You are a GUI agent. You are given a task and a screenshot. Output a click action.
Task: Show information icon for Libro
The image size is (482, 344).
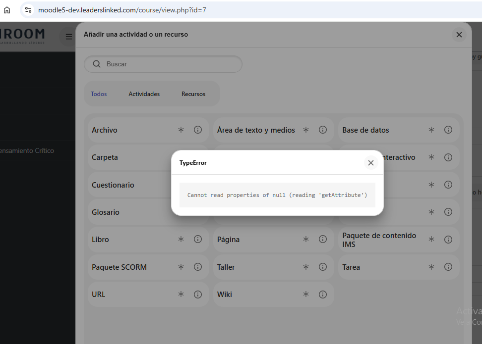tap(198, 239)
